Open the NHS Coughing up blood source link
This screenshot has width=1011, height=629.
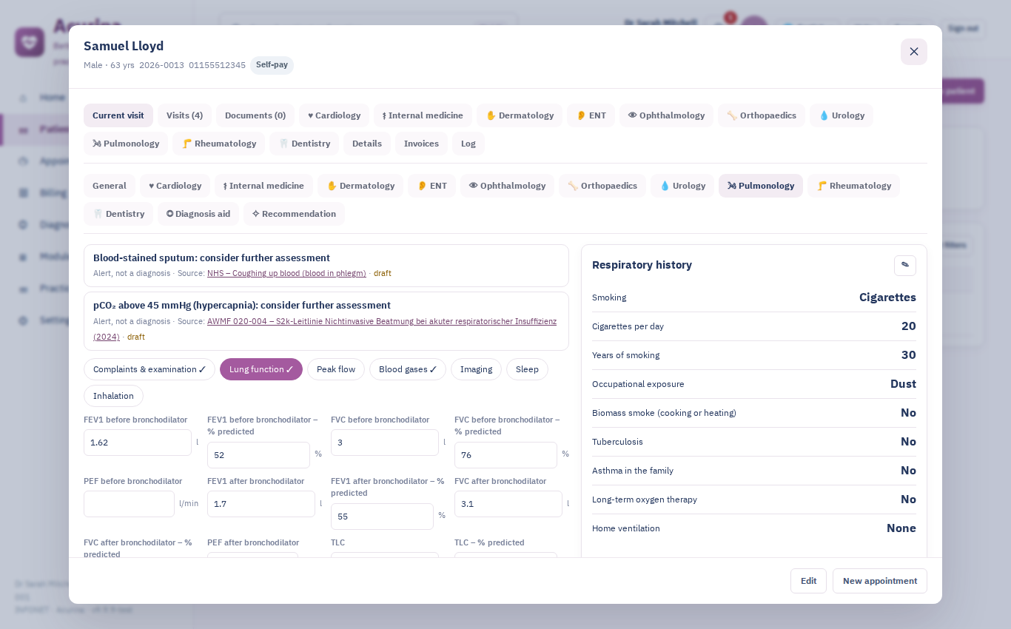coord(286,273)
